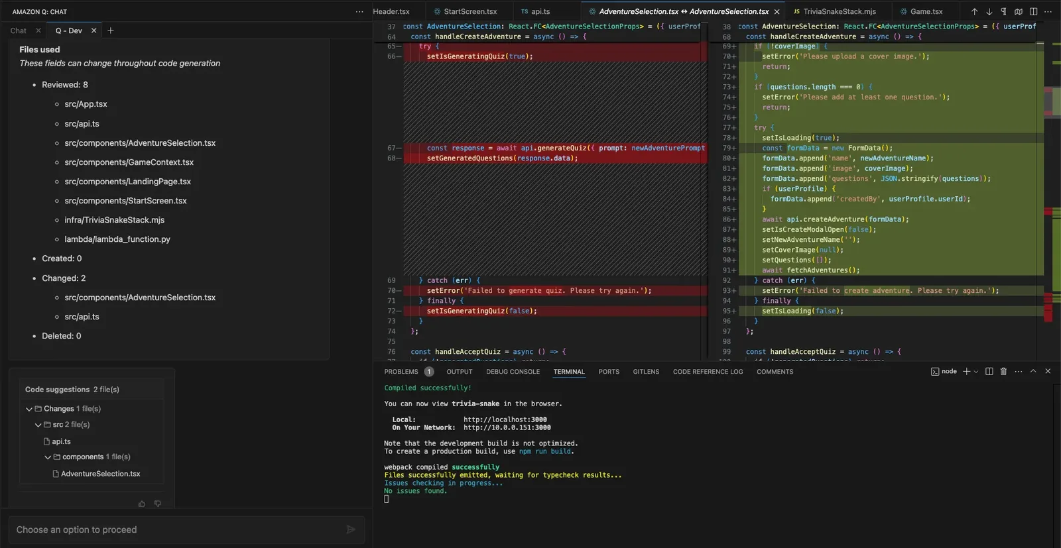This screenshot has width=1061, height=548.
Task: Select the node terminal instance
Action: tap(944, 372)
